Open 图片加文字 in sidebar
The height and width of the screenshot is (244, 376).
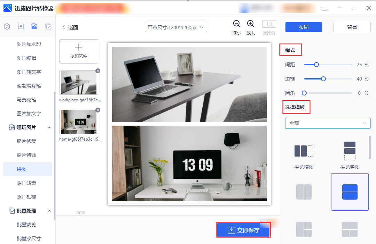pos(29,113)
